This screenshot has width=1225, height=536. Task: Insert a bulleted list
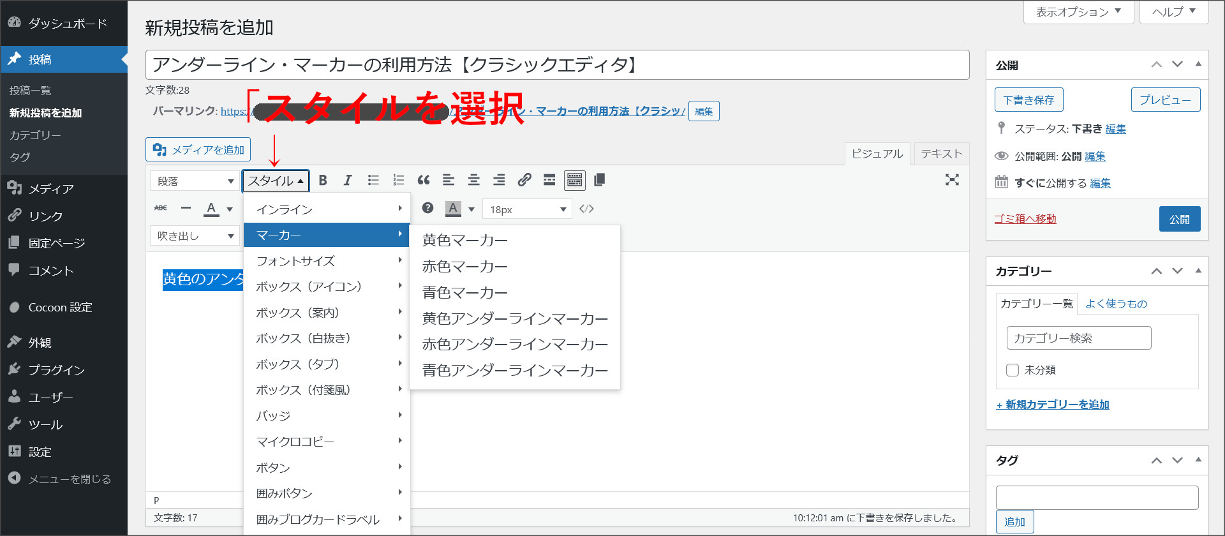point(373,181)
